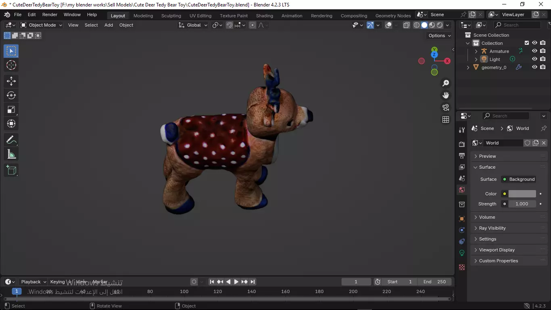
Task: Open the Object properties tab
Action: click(462, 219)
